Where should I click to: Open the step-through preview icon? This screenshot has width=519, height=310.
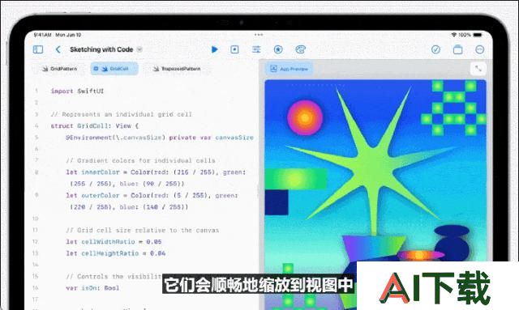[234, 49]
